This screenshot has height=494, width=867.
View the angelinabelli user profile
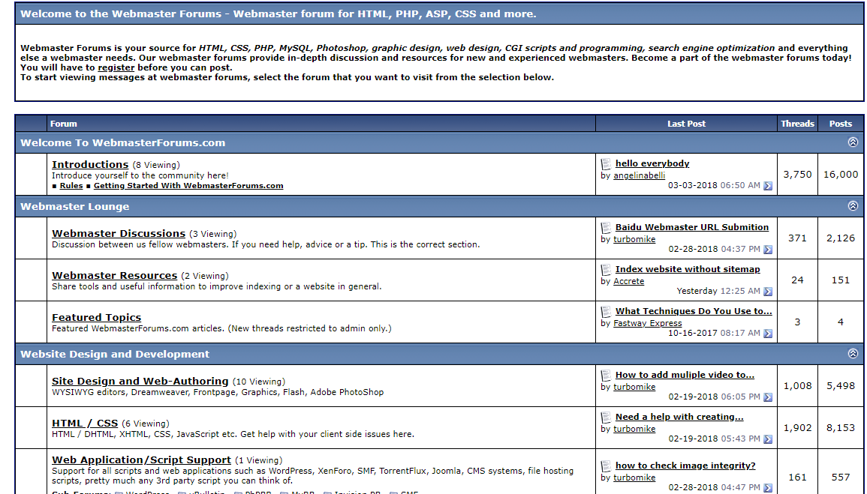[640, 175]
